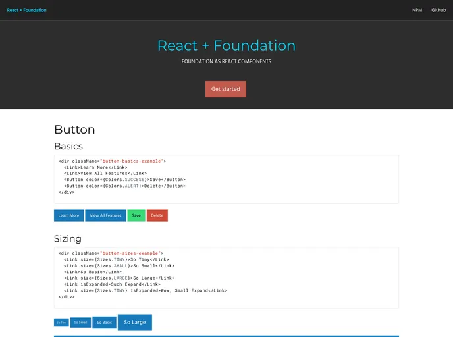Click the So Large button

point(135,323)
